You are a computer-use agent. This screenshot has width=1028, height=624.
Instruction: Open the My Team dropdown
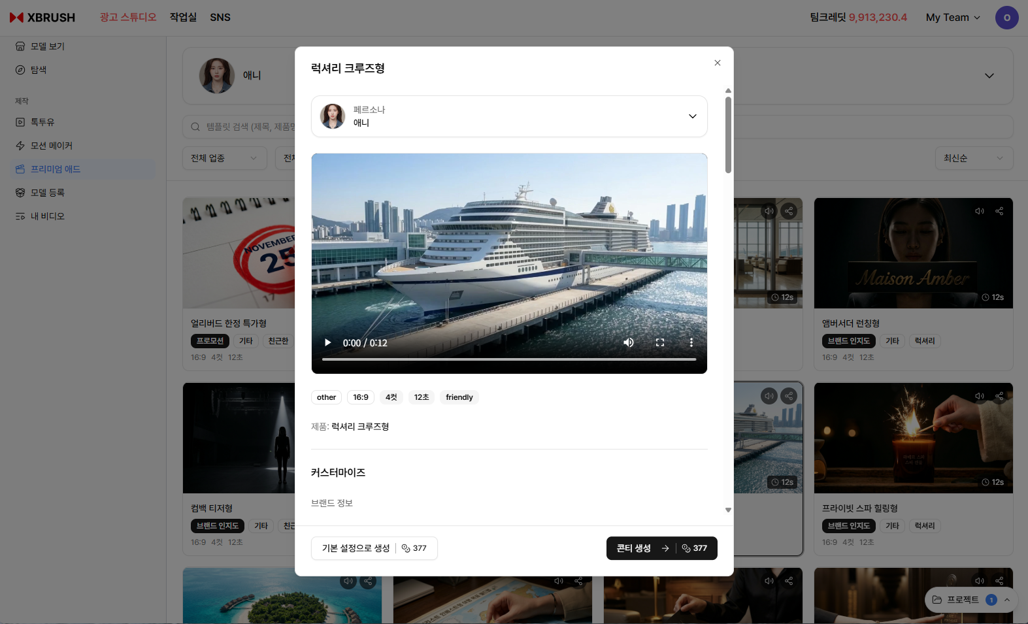[x=953, y=18]
